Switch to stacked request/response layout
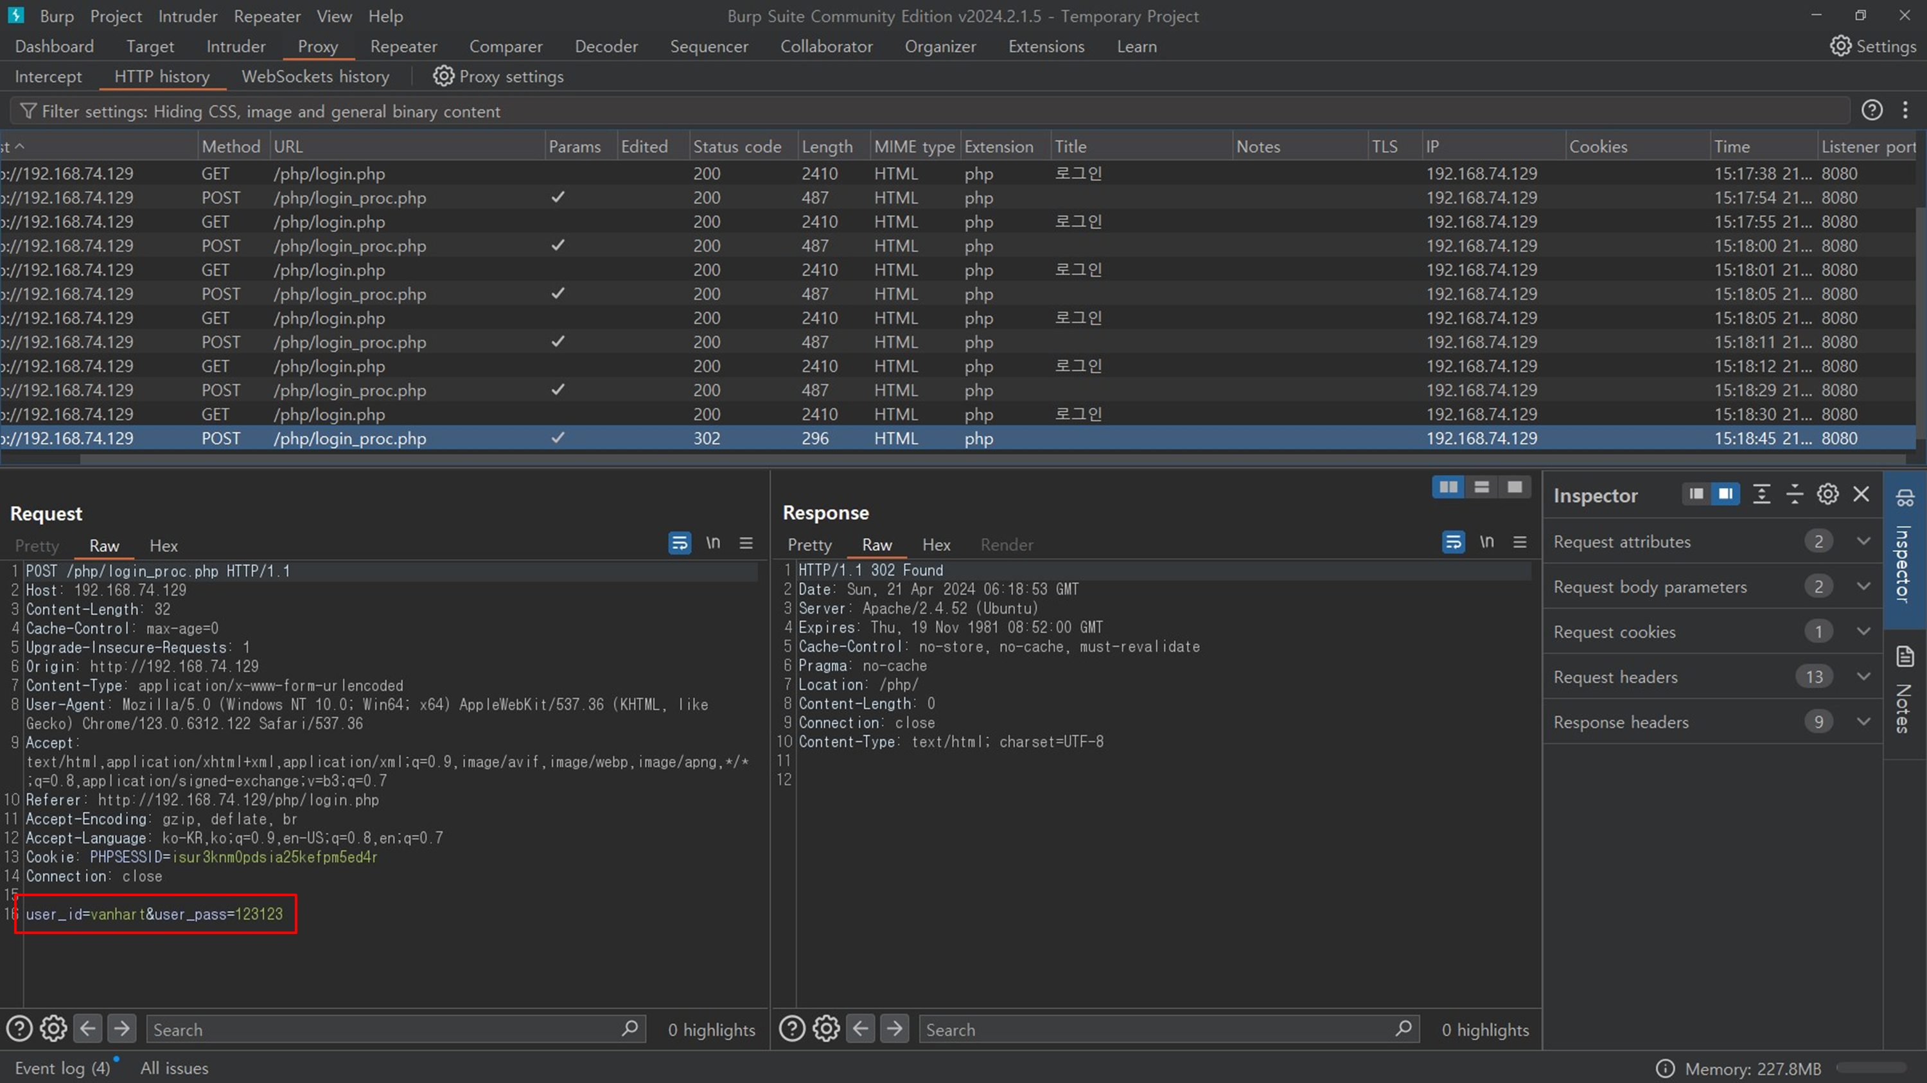The image size is (1927, 1083). (1481, 487)
